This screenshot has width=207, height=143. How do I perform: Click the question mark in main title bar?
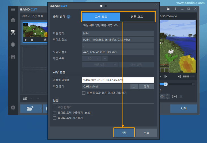pos(175,9)
